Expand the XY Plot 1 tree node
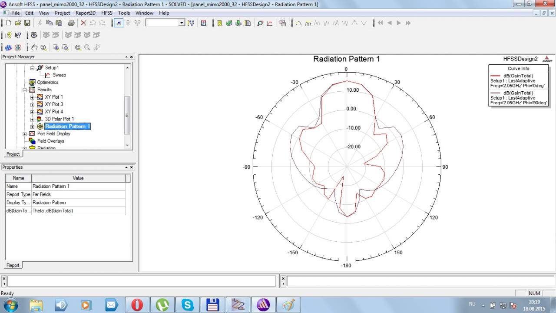The width and height of the screenshot is (556, 313). 32,97
